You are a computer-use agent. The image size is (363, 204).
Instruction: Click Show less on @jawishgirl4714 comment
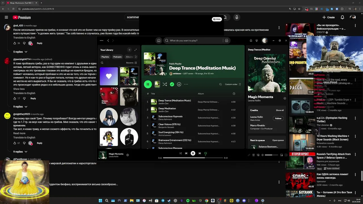click(19, 89)
